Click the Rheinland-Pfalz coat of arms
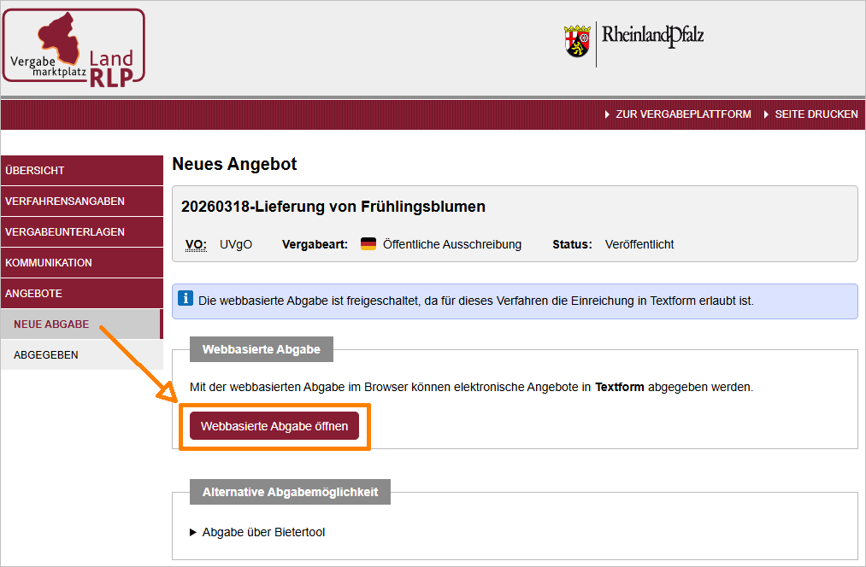The image size is (866, 567). point(577,41)
